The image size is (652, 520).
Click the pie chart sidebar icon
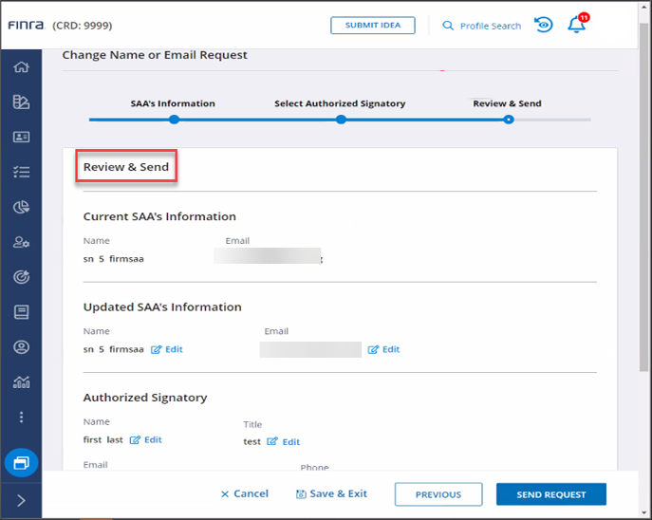coord(21,207)
